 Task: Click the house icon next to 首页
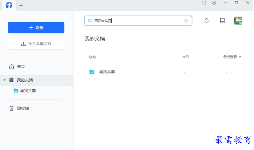[x=11, y=66]
